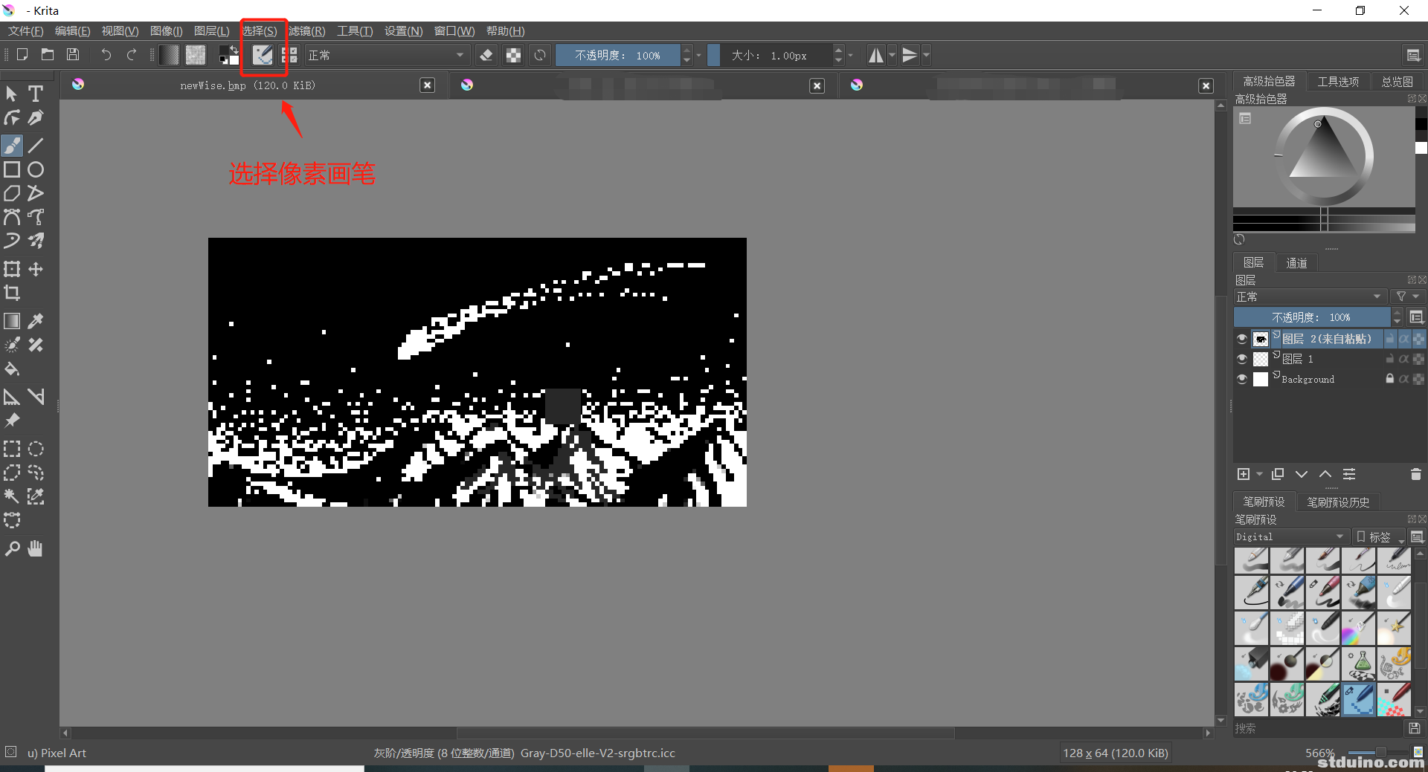Adjust the brush 大小 size slider
The width and height of the screenshot is (1428, 772).
point(771,55)
